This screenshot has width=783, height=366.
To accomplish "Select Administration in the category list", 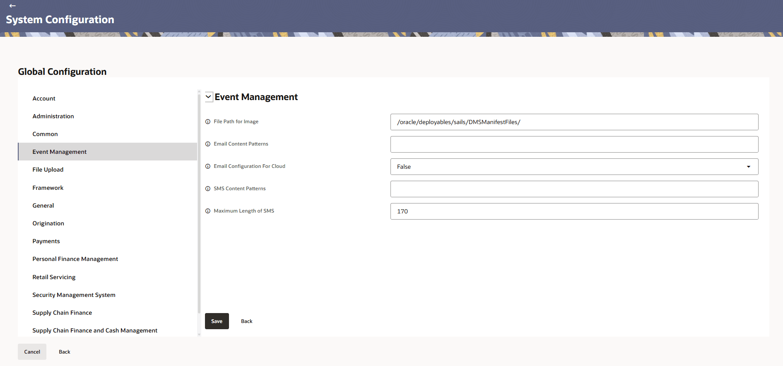I will 107,116.
